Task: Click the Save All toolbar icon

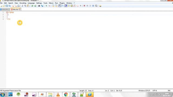Action: pos(10,6)
